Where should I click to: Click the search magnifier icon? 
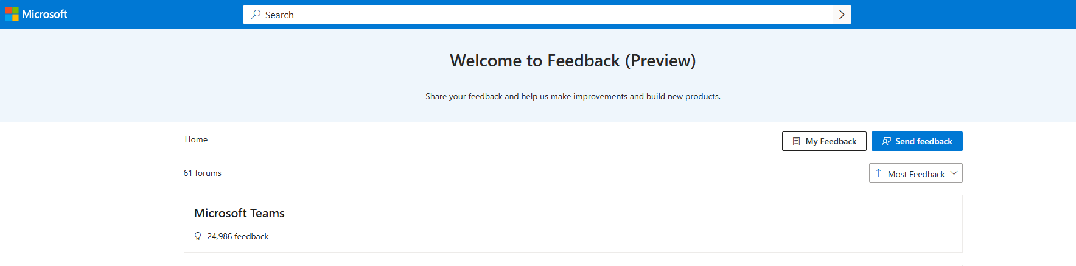pos(256,15)
